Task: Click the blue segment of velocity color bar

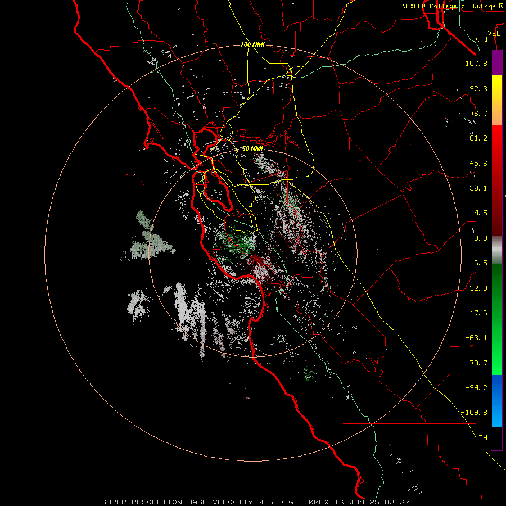Action: [496, 401]
